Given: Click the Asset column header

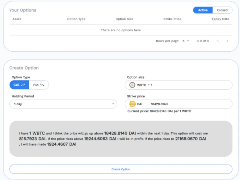Looking at the screenshot, I should click(x=17, y=19).
